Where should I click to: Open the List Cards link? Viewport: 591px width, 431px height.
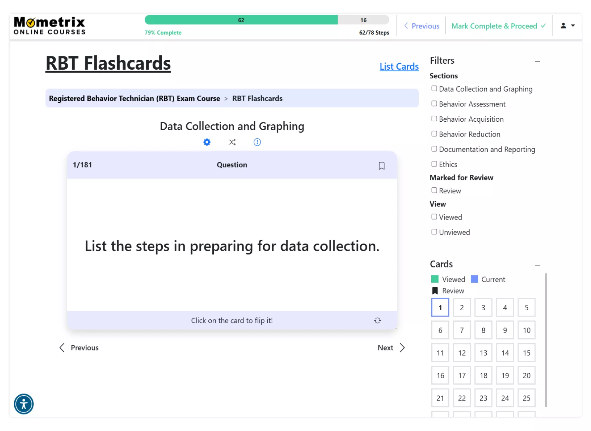[x=399, y=67]
